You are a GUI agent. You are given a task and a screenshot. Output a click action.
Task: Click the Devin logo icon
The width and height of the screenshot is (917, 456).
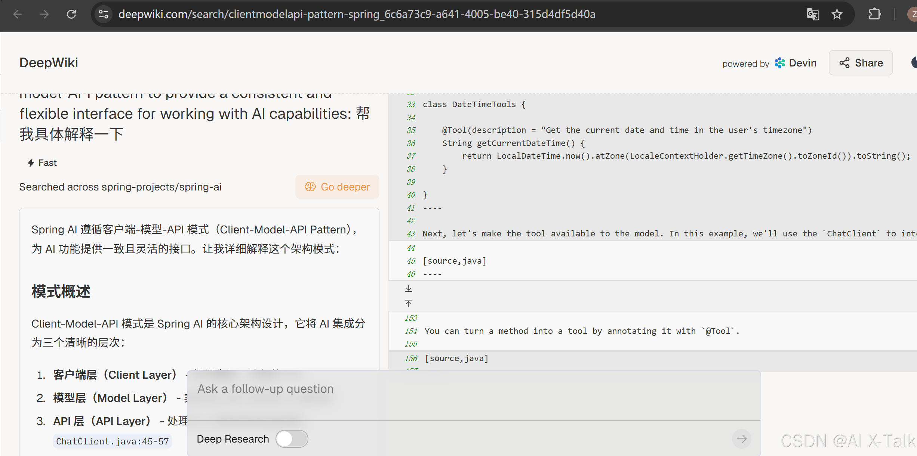pos(780,63)
